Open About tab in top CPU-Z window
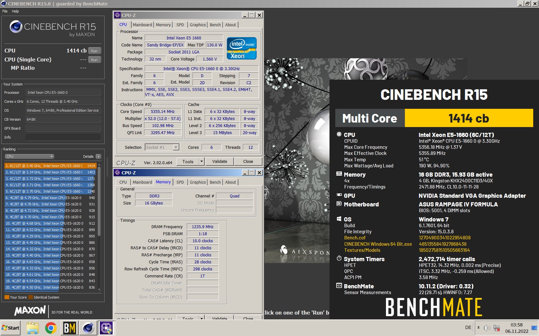Screen dimensions: 539x336 pyautogui.click(x=230, y=25)
